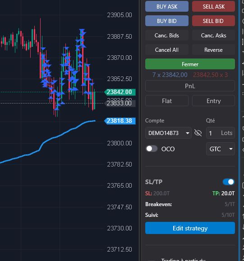Click the Breakeven 5/1T value
Screen dimensions: 244x261
pos(230,204)
